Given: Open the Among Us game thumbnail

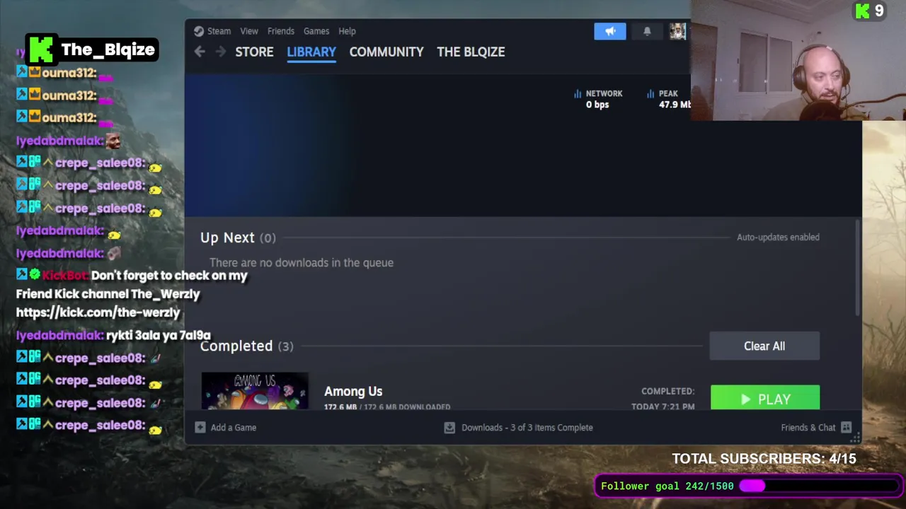Looking at the screenshot, I should pyautogui.click(x=255, y=391).
